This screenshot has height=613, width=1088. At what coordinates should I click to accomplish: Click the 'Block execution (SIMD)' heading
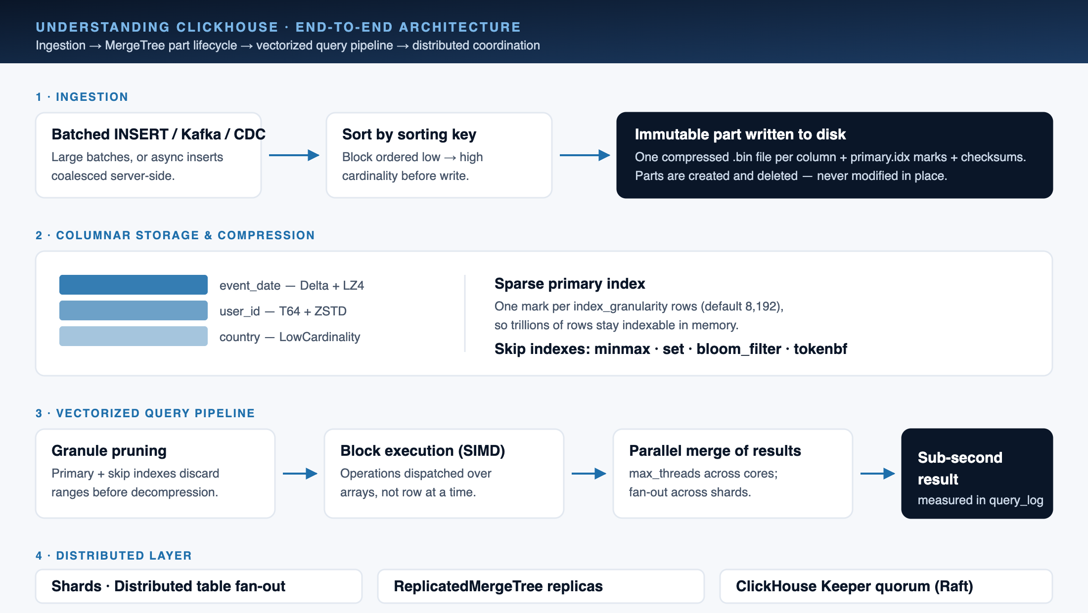point(422,451)
